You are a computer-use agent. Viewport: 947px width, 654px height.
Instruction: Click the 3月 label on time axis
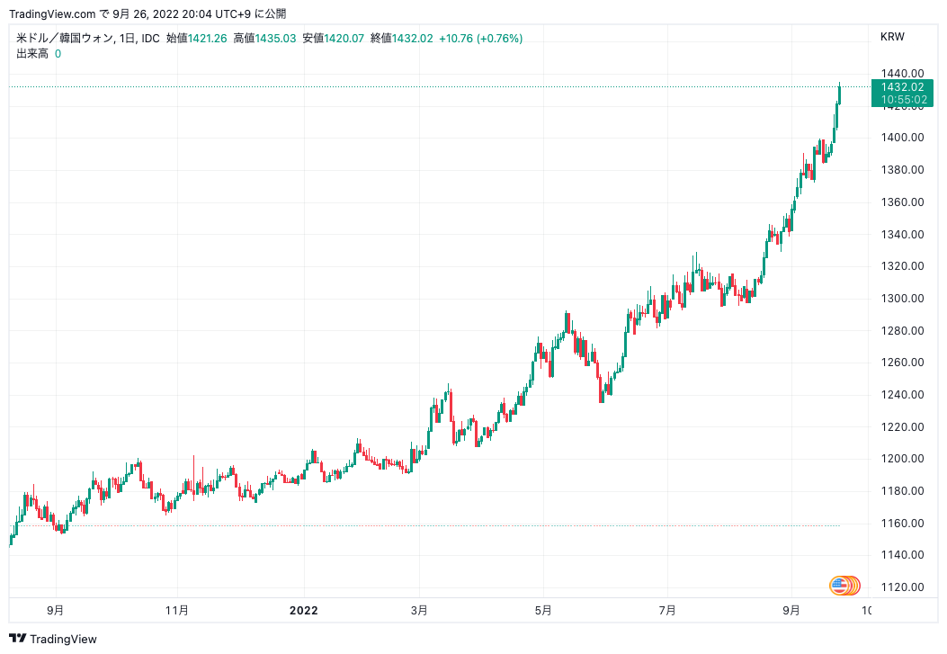[419, 610]
